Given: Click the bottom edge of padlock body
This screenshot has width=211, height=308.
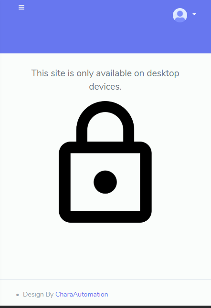Looking at the screenshot, I should pyautogui.click(x=105, y=217).
